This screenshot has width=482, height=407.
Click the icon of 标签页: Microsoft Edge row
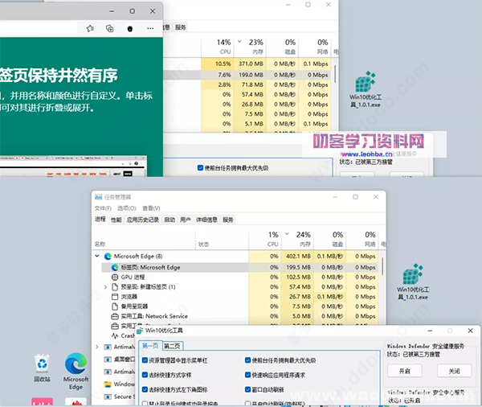[x=115, y=267]
